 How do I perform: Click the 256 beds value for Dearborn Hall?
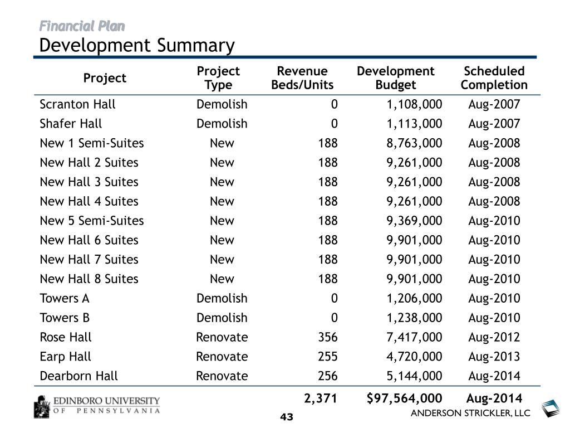point(327,376)
